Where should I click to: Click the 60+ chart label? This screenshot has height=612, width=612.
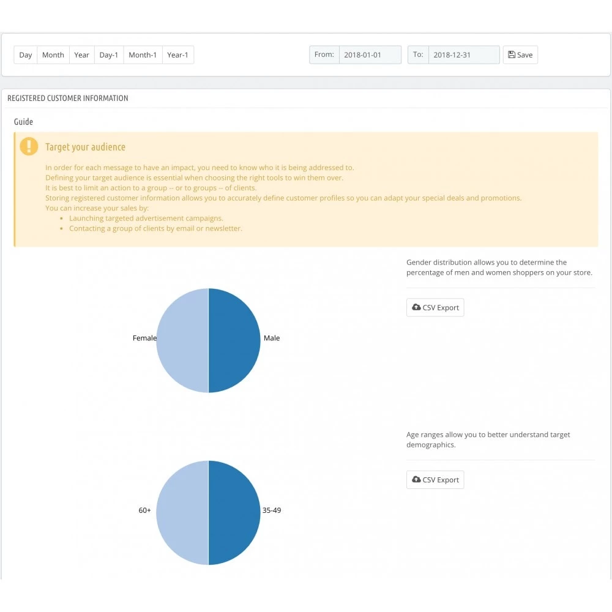pos(144,510)
